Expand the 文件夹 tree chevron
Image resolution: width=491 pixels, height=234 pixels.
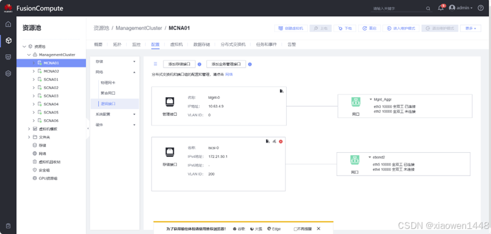pyautogui.click(x=29, y=137)
